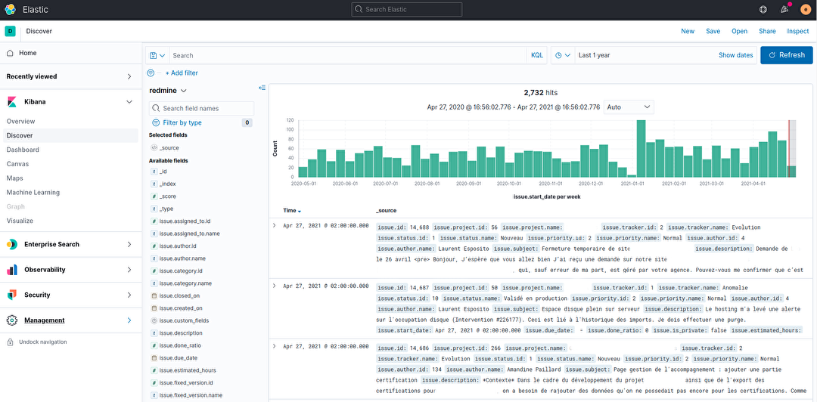Toggle the KQL query language switch
Screen dimensions: 817x402
coord(536,55)
